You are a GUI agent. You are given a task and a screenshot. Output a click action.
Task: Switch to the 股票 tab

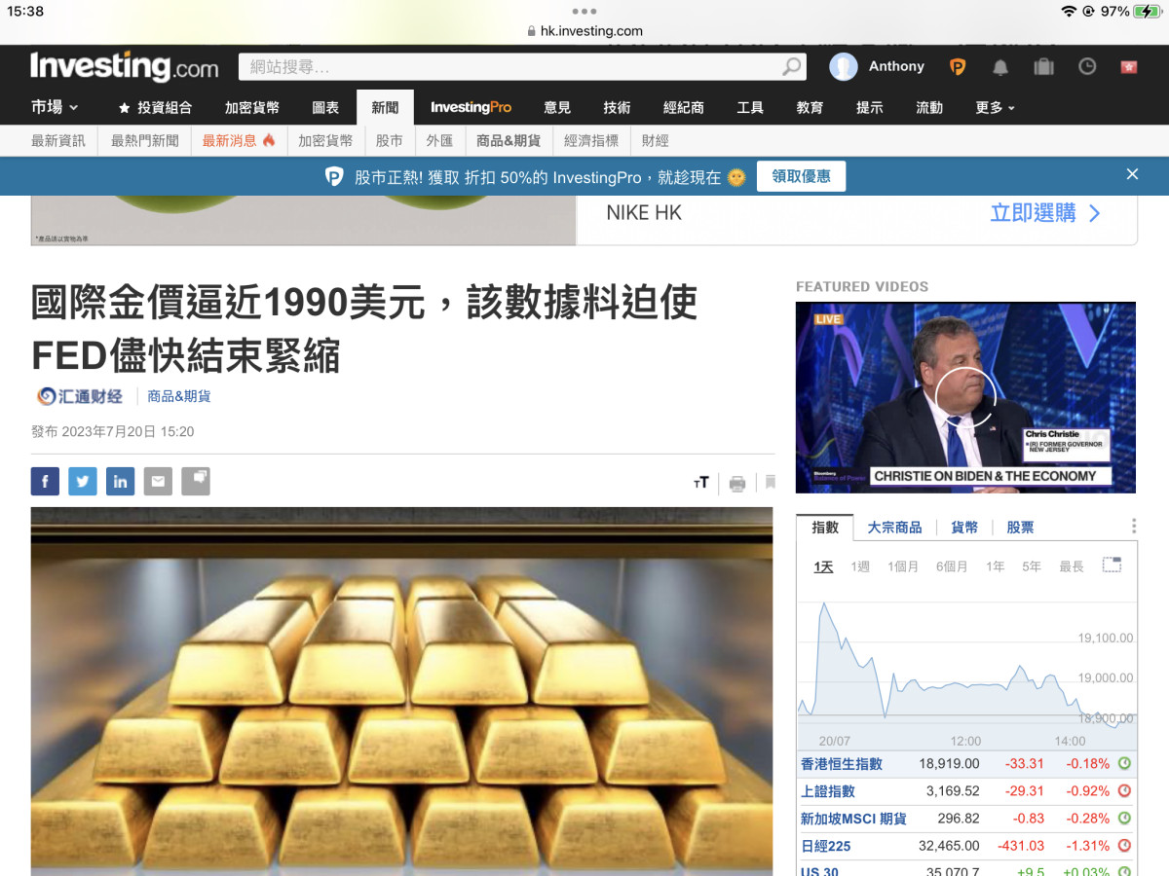1021,528
